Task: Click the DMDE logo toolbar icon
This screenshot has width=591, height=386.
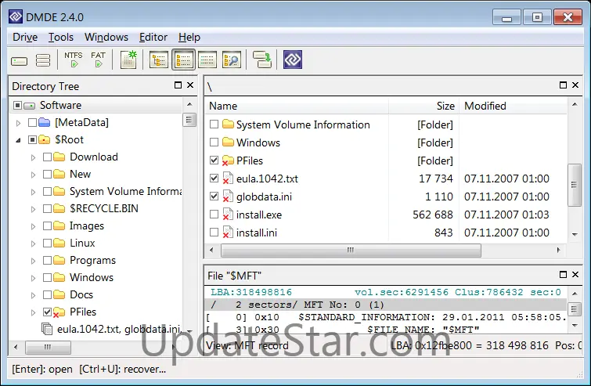Action: pos(293,60)
